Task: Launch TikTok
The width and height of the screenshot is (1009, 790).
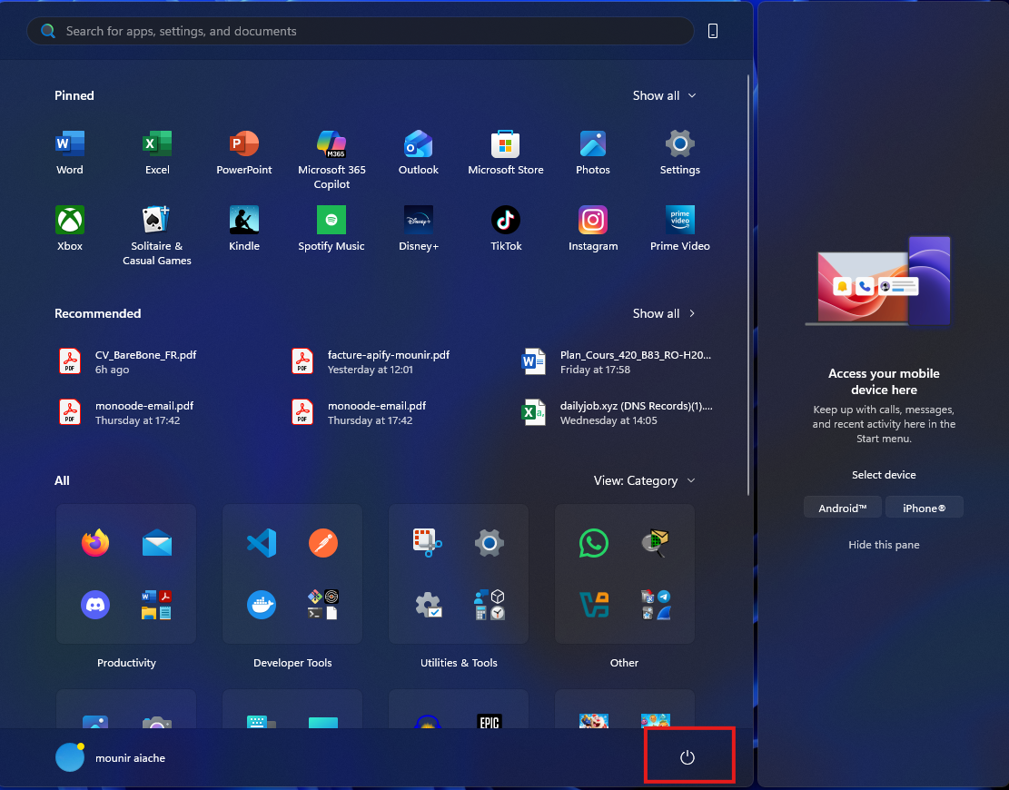Action: [x=506, y=229]
